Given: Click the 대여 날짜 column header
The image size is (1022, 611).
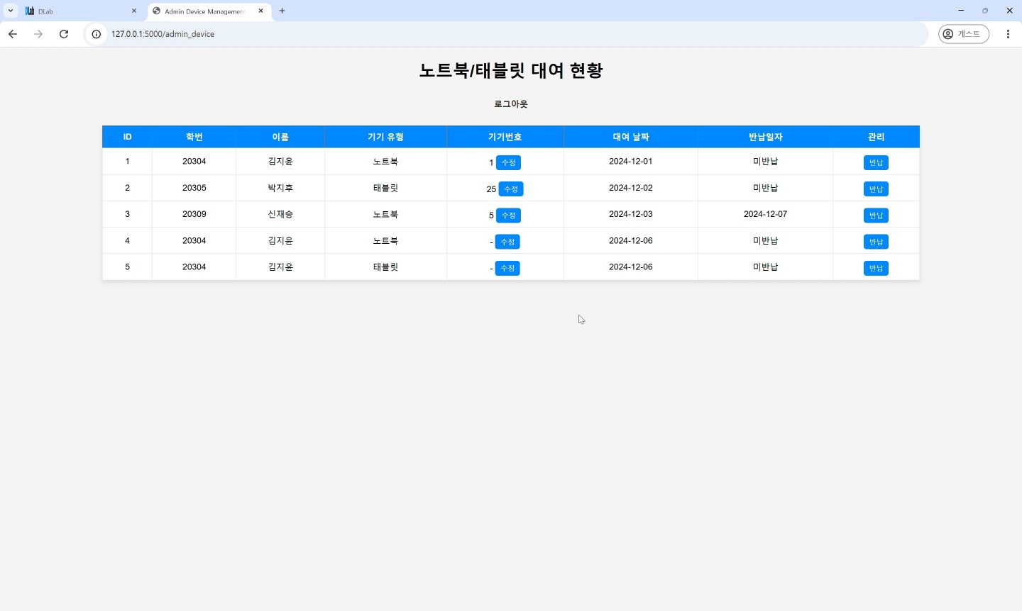Looking at the screenshot, I should tap(631, 137).
